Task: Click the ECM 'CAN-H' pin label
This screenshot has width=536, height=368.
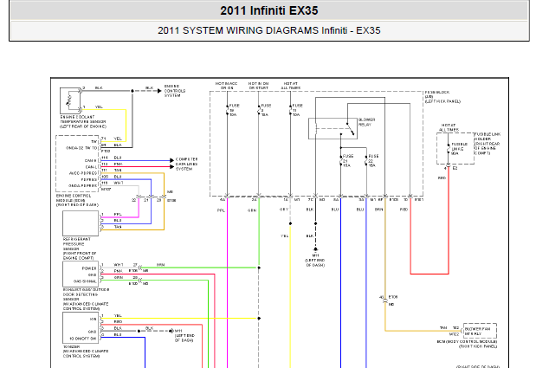Action: click(x=91, y=160)
